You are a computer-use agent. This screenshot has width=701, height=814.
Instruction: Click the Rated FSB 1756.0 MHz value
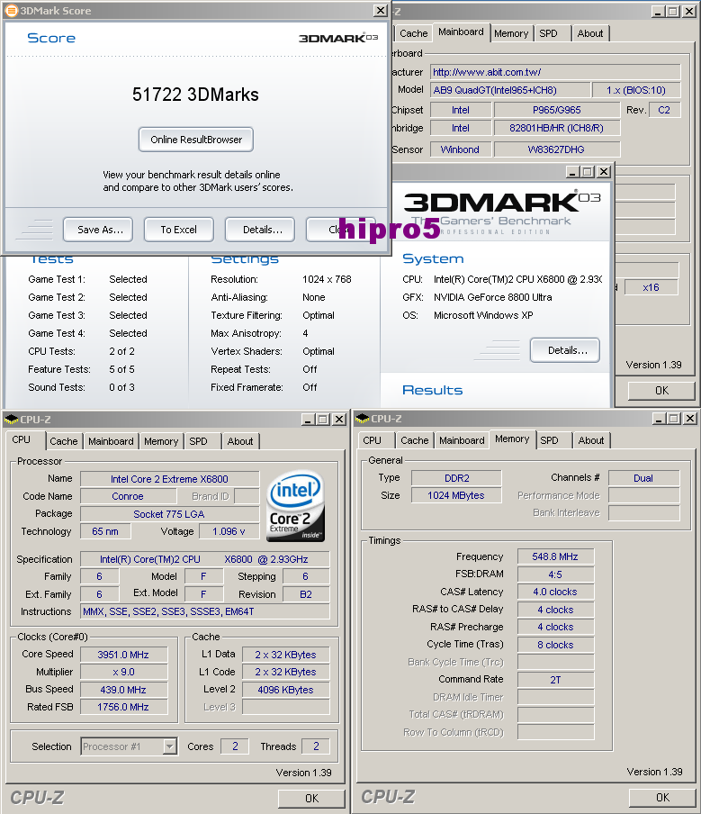pos(123,707)
